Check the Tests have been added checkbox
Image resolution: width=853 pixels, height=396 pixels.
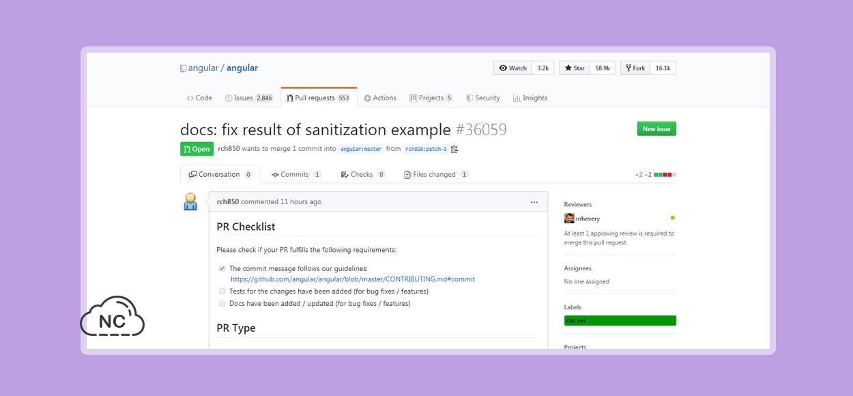[222, 291]
